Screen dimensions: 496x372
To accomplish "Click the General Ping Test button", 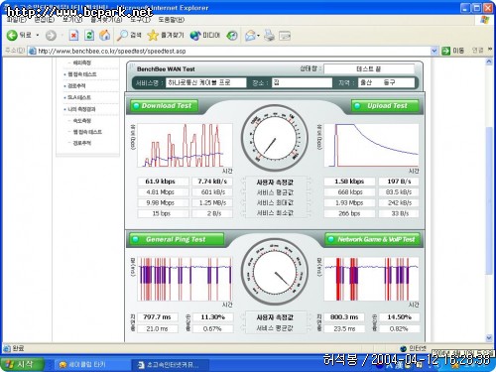I will tap(176, 239).
